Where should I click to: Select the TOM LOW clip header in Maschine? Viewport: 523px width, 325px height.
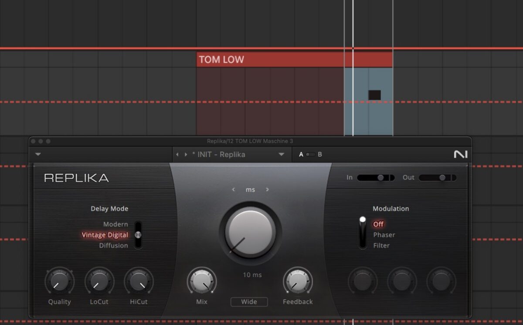[295, 59]
